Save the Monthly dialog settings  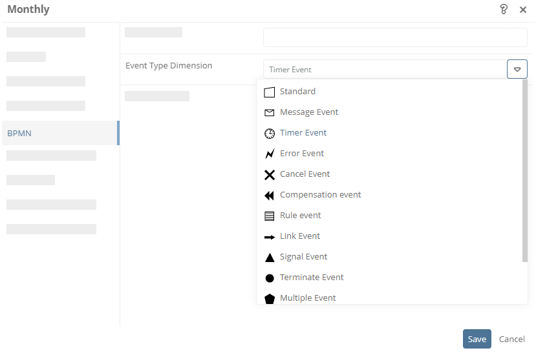click(x=477, y=339)
